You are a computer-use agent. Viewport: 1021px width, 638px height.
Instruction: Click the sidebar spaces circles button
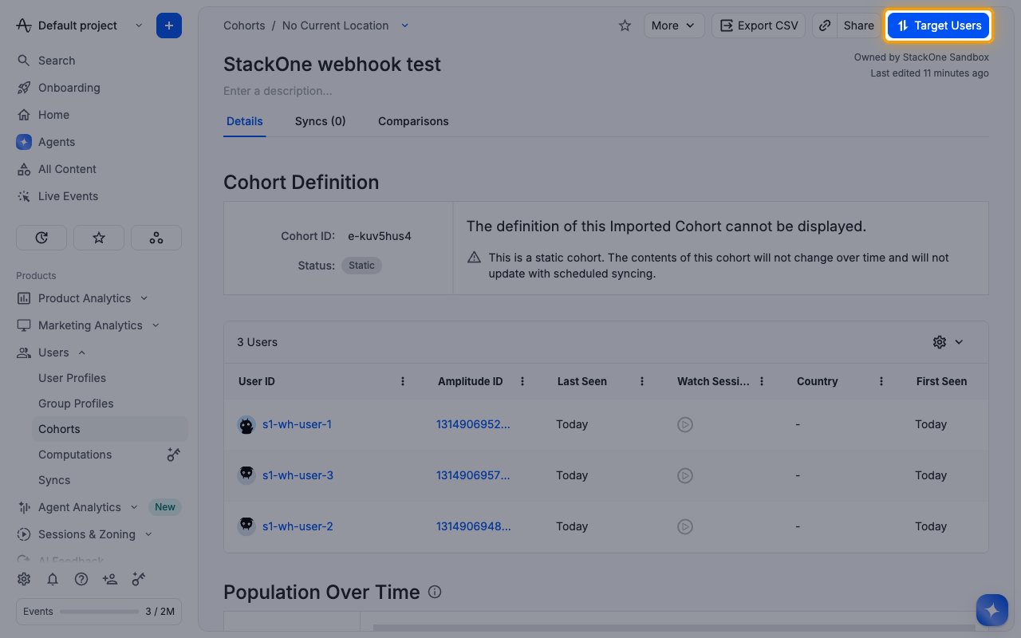156,238
